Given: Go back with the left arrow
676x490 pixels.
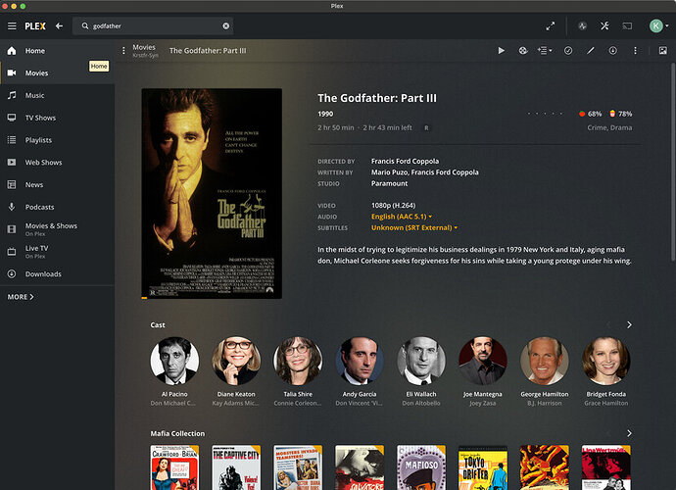Looking at the screenshot, I should click(x=59, y=25).
